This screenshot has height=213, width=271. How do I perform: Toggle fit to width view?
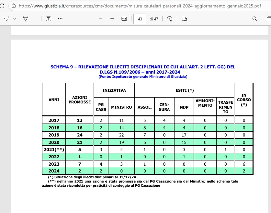(124, 19)
